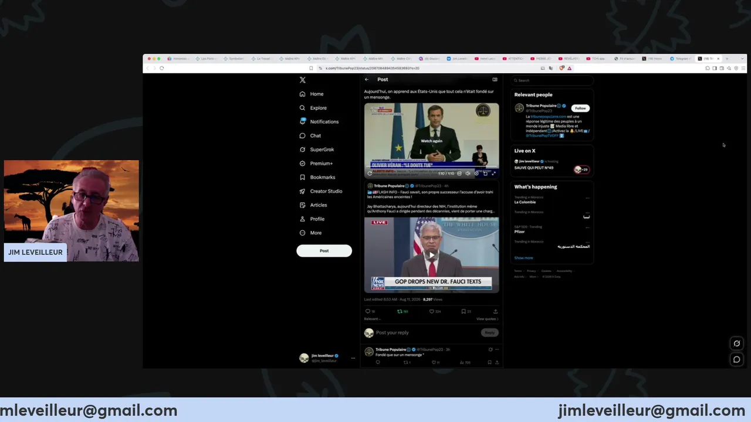
Task: Open the Explore page
Action: pos(313,108)
